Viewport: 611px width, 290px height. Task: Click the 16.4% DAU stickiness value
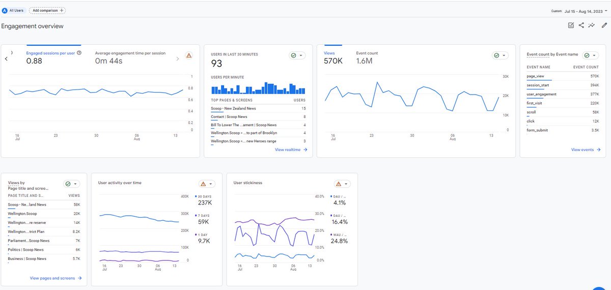[339, 222]
